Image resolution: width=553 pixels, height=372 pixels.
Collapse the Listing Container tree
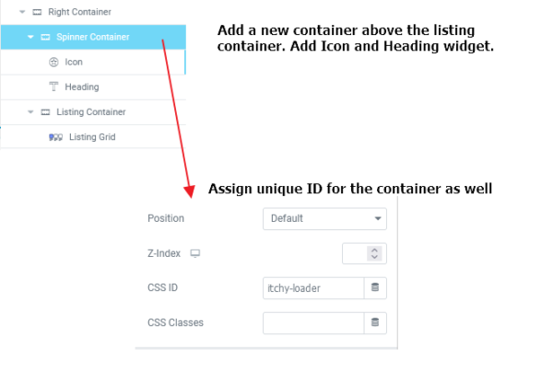tap(30, 112)
